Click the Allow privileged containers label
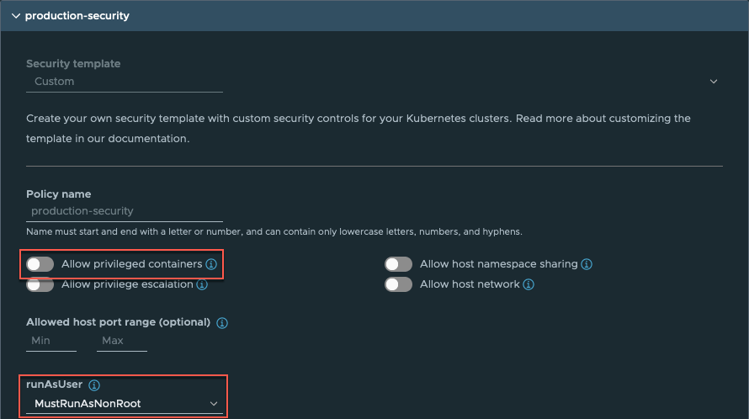Viewport: 749px width, 419px height. tap(131, 264)
